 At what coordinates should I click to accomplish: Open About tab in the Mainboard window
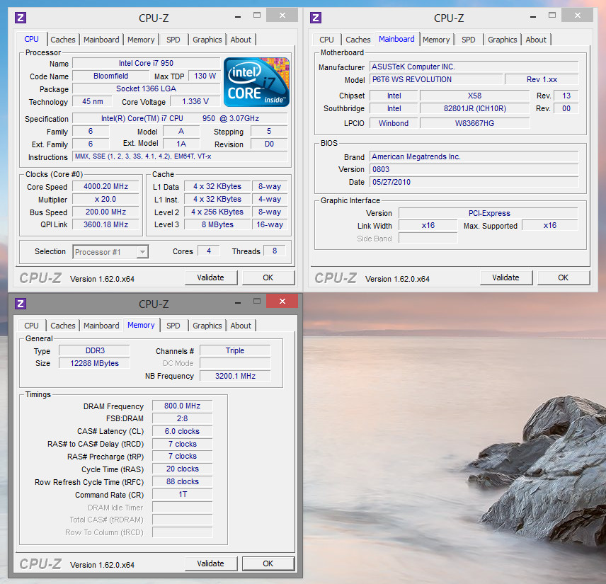(x=536, y=40)
